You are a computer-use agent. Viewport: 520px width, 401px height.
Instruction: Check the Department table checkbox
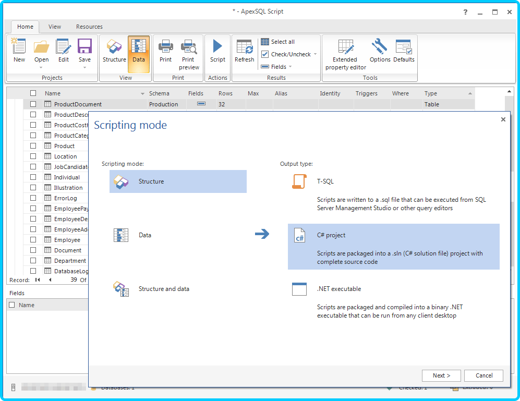click(33, 260)
